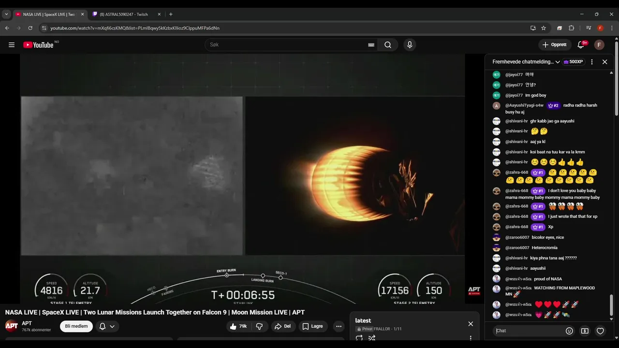Open the YouTube guide hamburger menu
The image size is (619, 348).
click(x=12, y=45)
